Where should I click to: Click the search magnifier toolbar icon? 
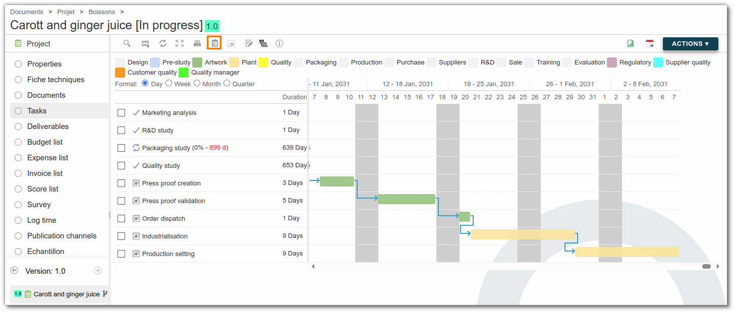(x=127, y=43)
